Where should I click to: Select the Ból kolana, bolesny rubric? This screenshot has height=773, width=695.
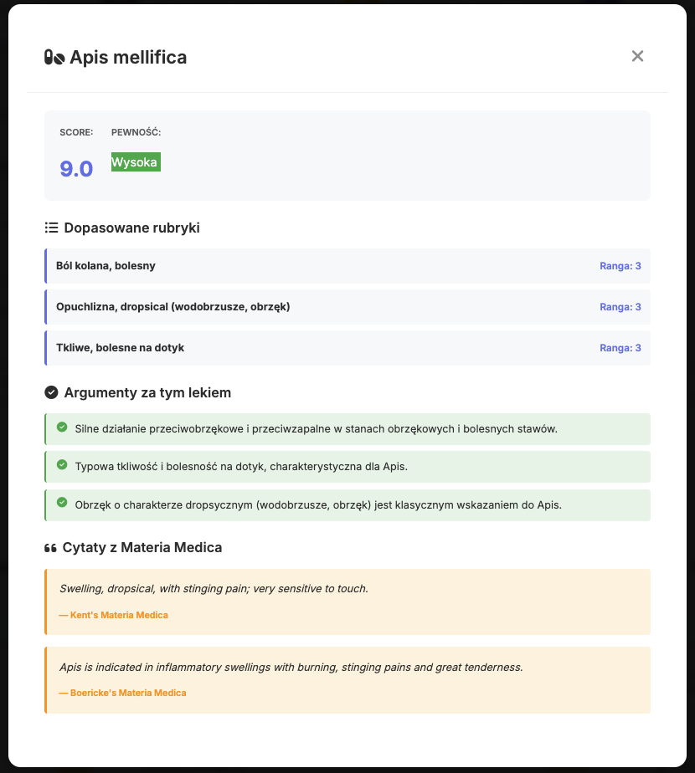pyautogui.click(x=106, y=266)
